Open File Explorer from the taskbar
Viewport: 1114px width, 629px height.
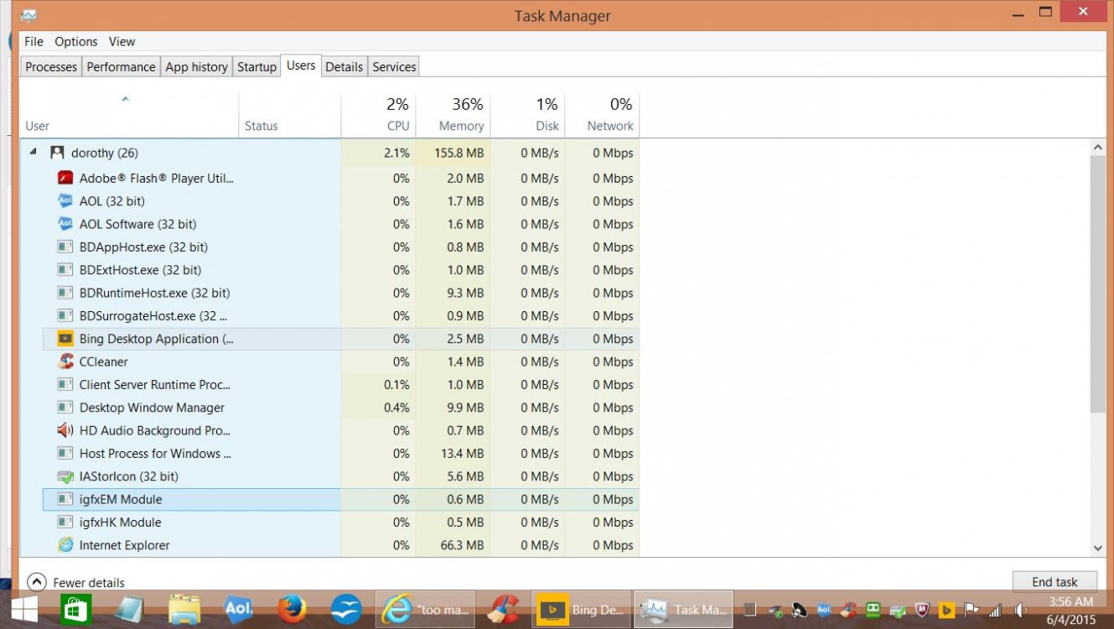click(x=185, y=609)
